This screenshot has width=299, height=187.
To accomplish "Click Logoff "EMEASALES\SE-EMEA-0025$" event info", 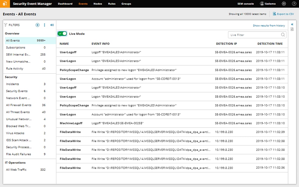I will (117, 123).
